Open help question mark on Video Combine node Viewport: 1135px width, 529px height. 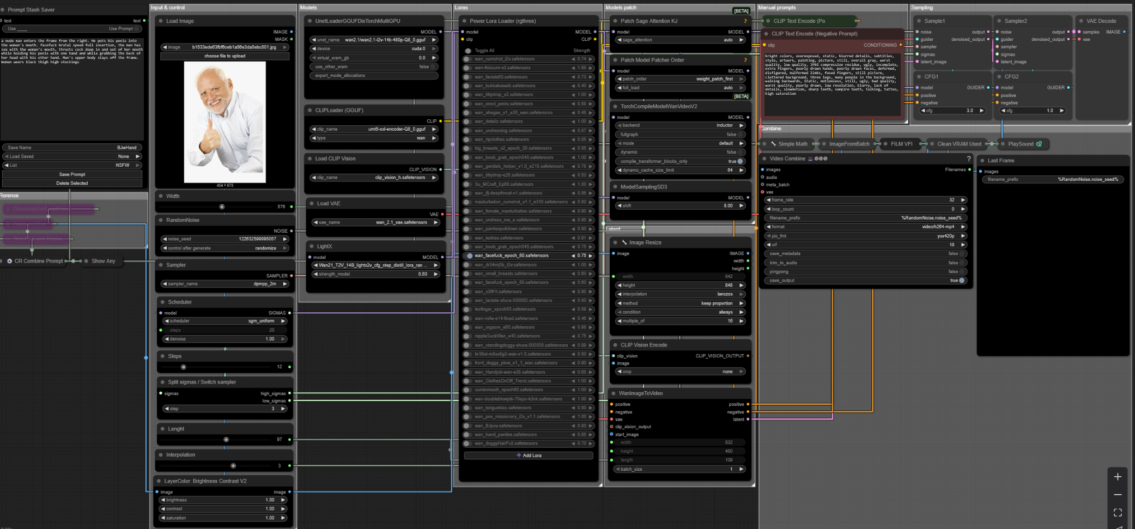(x=968, y=159)
